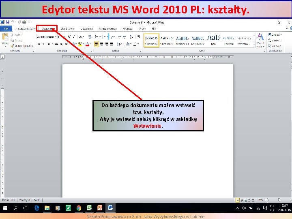Viewport: 292px width, 219px height.
Task: Click the Sort (A-Z) icon
Action: [131, 36]
